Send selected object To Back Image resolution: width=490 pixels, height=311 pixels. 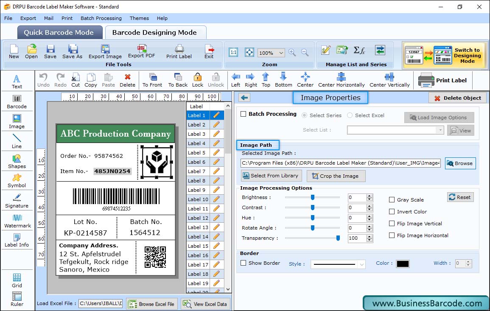click(x=178, y=80)
